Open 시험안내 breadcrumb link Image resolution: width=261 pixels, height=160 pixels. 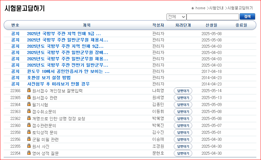(216, 8)
